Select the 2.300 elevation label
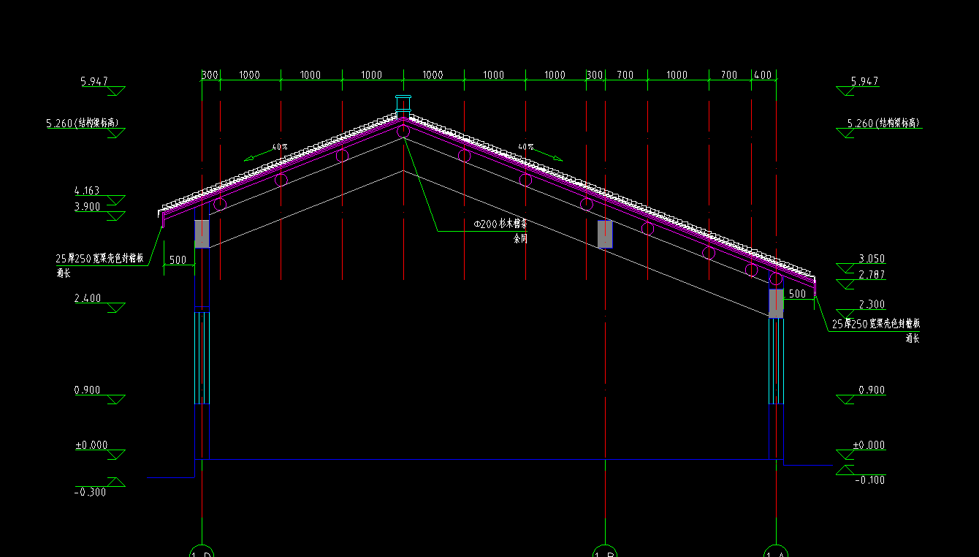Viewport: 979px width, 557px height. [x=872, y=305]
